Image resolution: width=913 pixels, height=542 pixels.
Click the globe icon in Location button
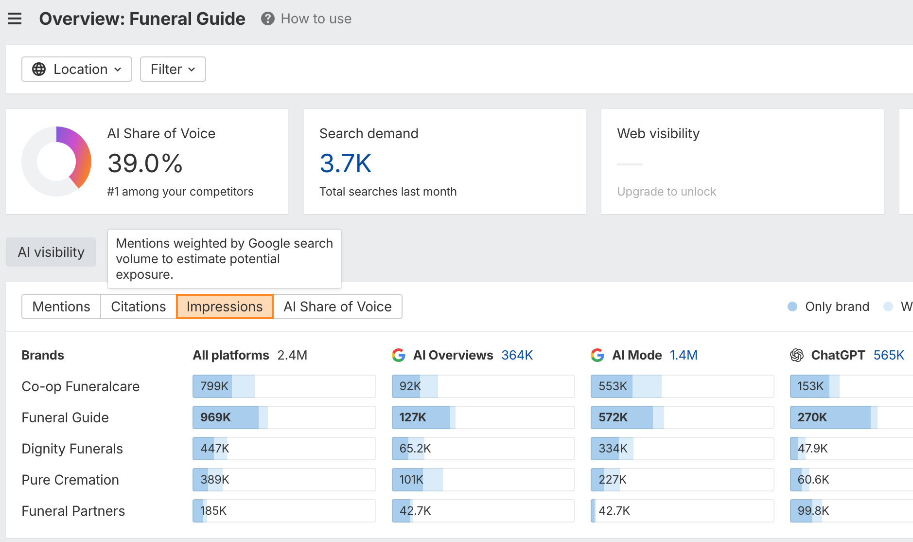click(39, 69)
